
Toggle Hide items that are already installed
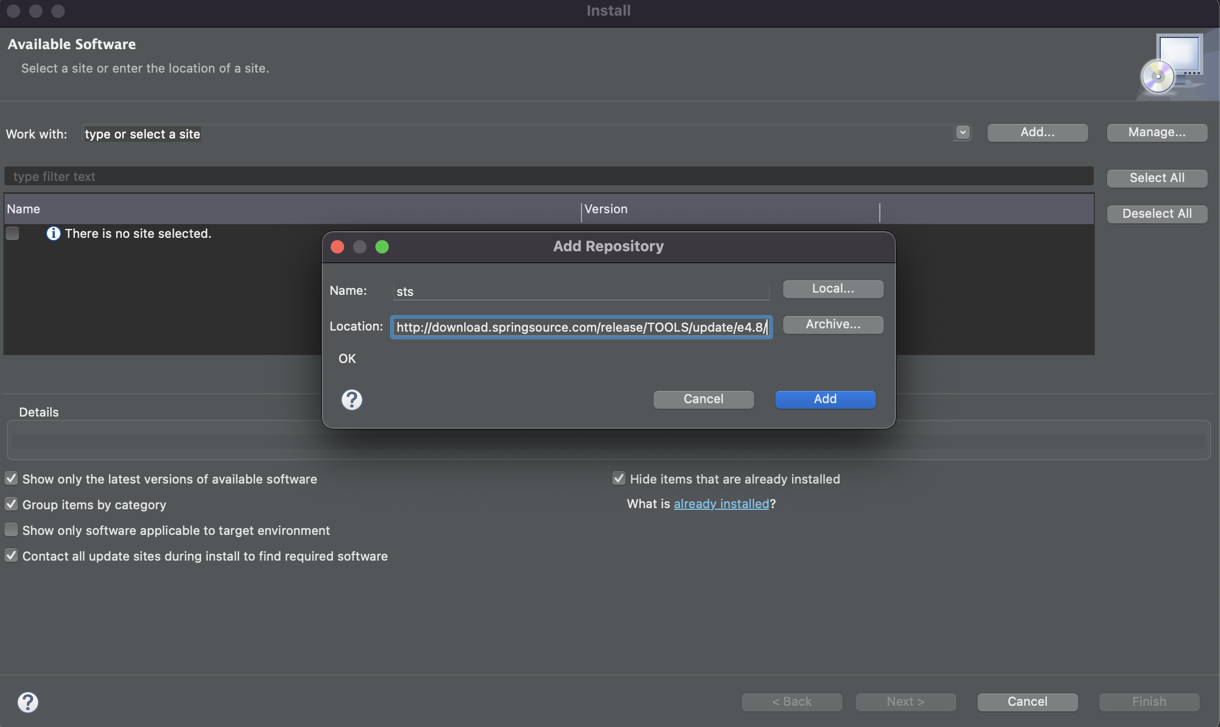[618, 479]
